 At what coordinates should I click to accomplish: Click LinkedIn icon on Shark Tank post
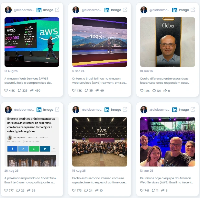pos(39,110)
